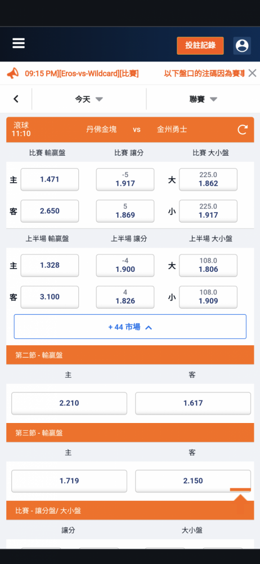Image resolution: width=260 pixels, height=564 pixels.
Task: Pick second quarter away odds 1.617
Action: click(193, 403)
